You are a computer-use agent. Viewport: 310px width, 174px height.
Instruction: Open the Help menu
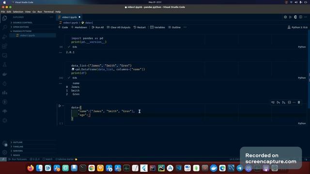[58, 12]
